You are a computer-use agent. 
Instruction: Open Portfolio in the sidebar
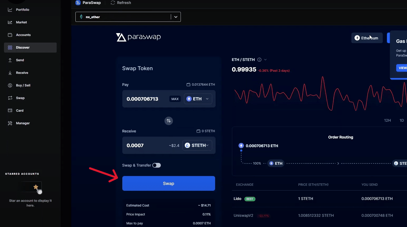pyautogui.click(x=22, y=10)
